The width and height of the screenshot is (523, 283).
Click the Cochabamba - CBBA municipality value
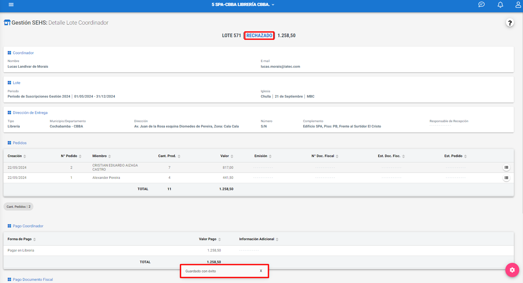pyautogui.click(x=66, y=126)
